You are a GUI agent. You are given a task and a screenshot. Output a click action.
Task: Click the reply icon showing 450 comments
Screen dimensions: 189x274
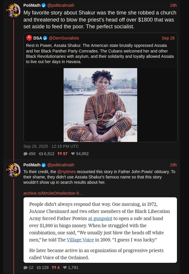click(25, 154)
